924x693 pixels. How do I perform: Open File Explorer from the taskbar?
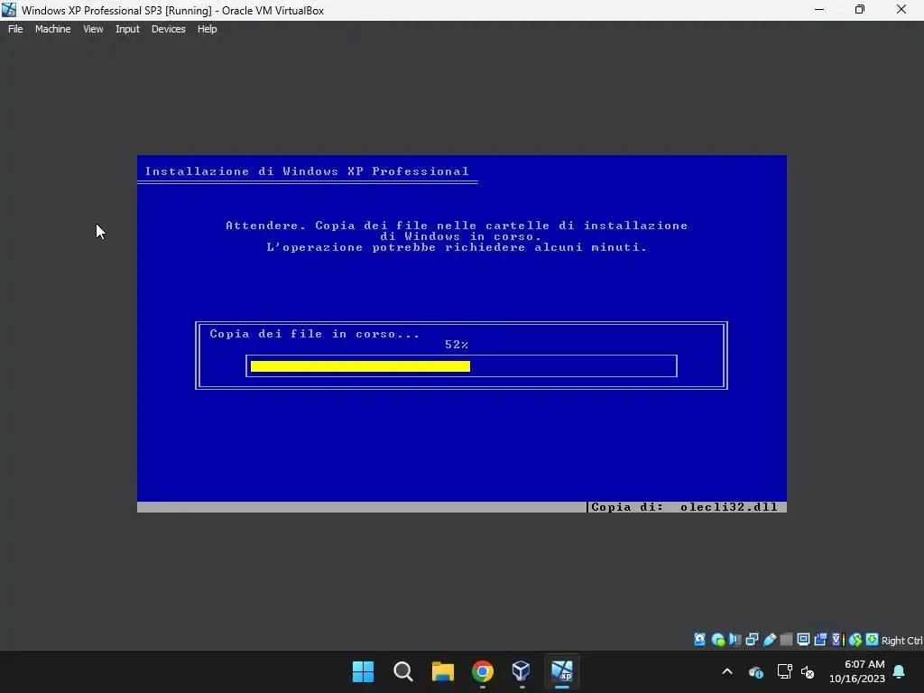442,671
